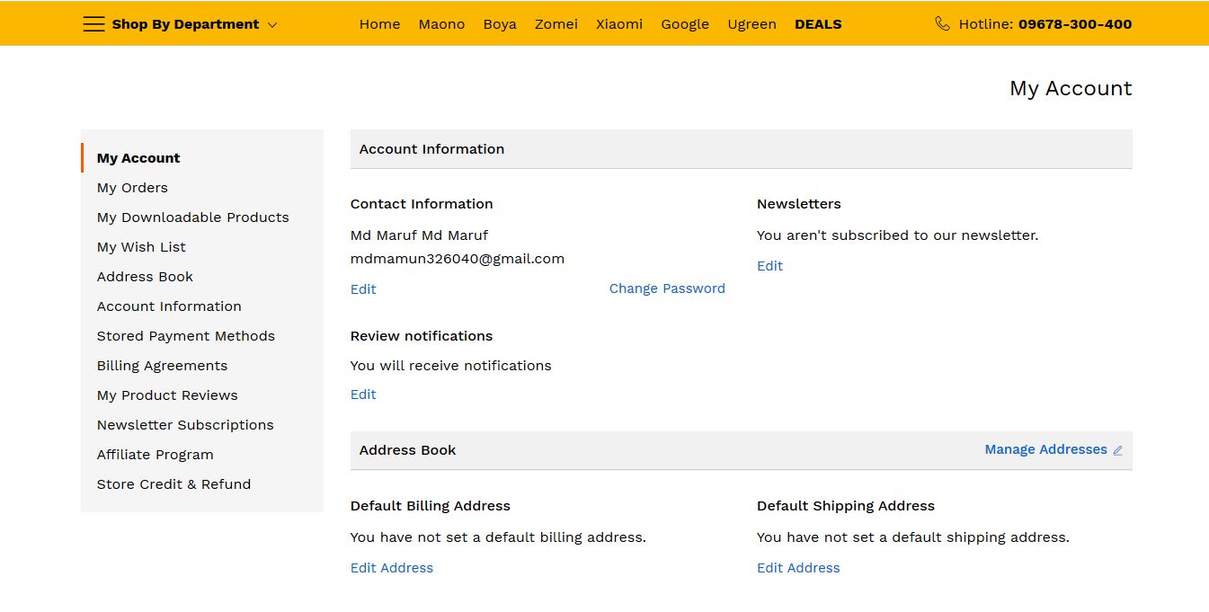Screen dimensions: 1209x612
Task: Edit Review notifications setting
Action: 363,395
